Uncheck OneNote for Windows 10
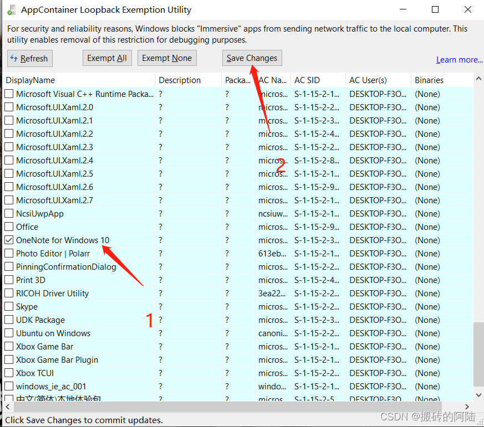This screenshot has width=484, height=427. pos(9,240)
